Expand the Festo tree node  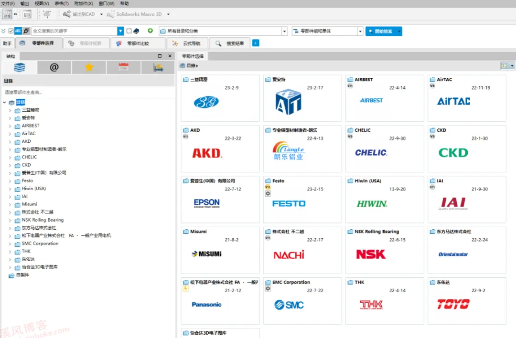tap(10, 181)
